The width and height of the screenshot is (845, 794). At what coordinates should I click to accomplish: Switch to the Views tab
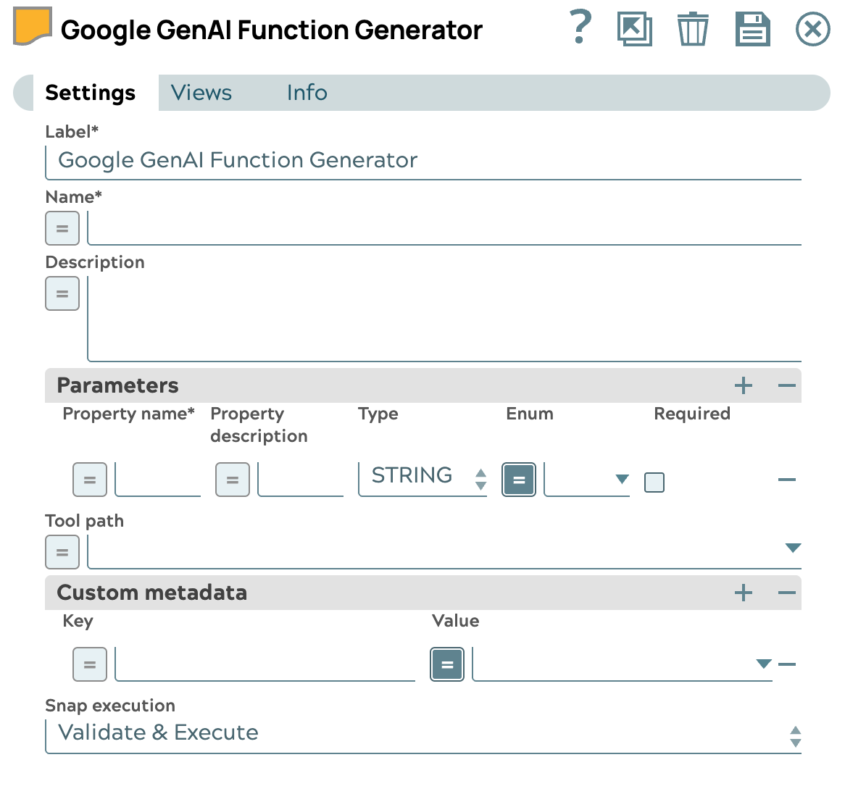201,93
